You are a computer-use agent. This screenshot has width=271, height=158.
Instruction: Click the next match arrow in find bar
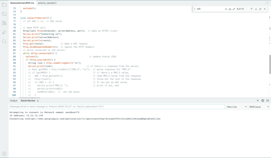pyautogui.click(x=256, y=9)
